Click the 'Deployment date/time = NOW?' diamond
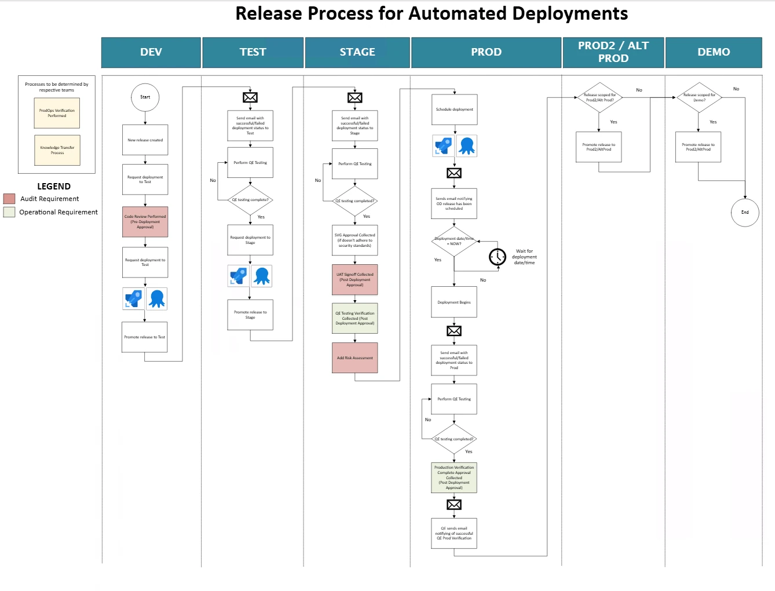This screenshot has height=591, width=775. pyautogui.click(x=454, y=241)
